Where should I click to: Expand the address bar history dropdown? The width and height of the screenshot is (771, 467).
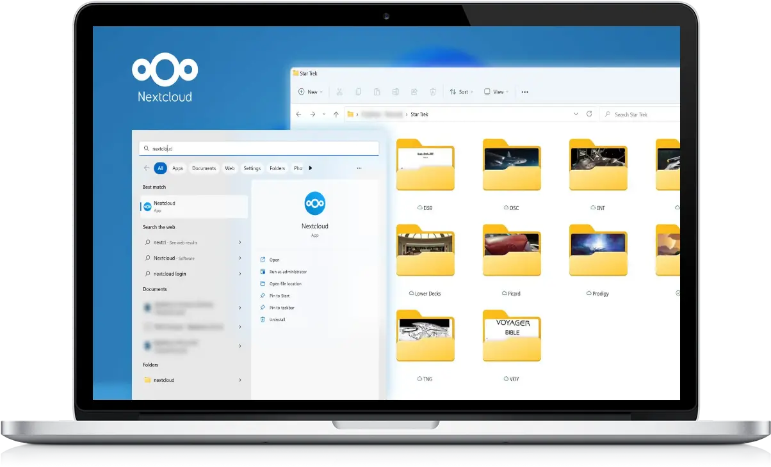click(x=576, y=114)
